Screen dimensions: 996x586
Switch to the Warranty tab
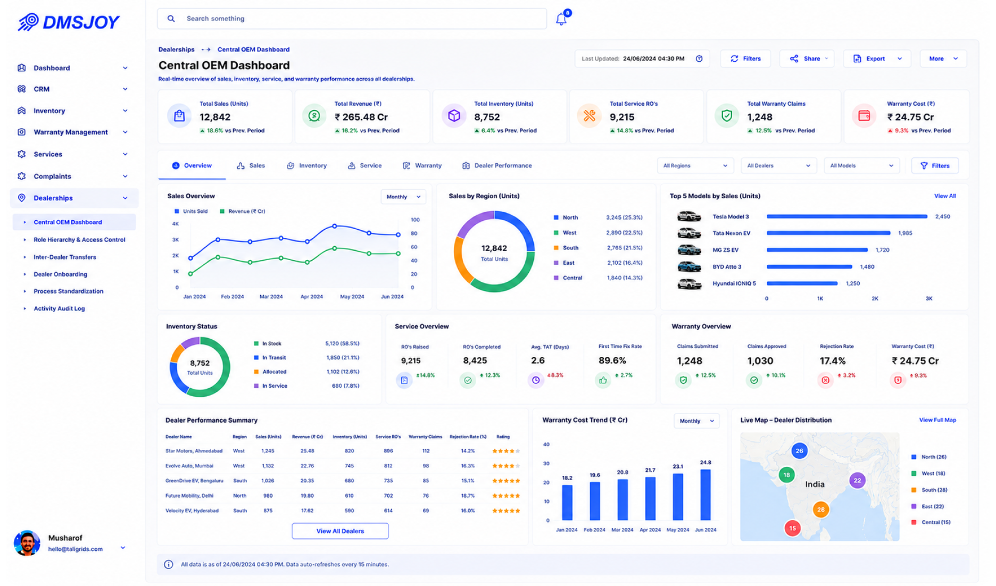422,165
